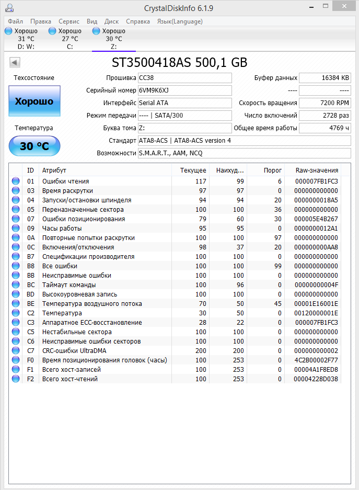The width and height of the screenshot is (359, 490).
Task: Click status icon for Всего хост-чтений row
Action: coord(16,379)
